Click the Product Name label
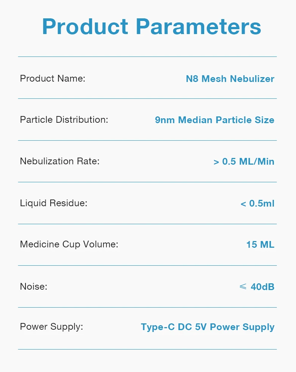Viewport: 296px width, 372px height. (52, 79)
